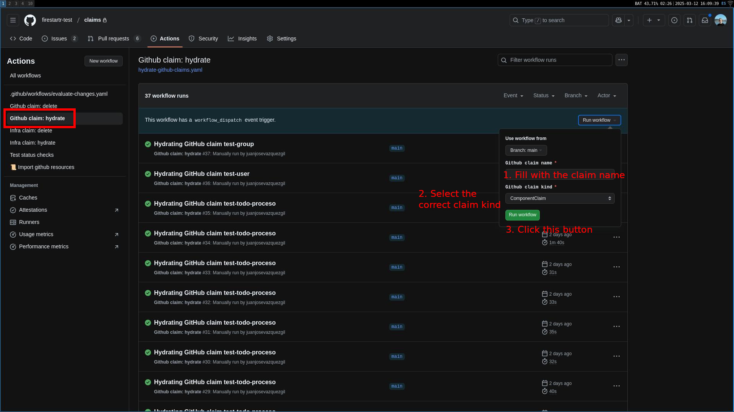Open the pull requests header icon
Screen dimensions: 734x412
click(690, 20)
